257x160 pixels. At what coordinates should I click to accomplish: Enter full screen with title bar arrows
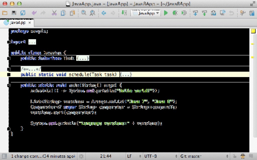[x=252, y=4]
